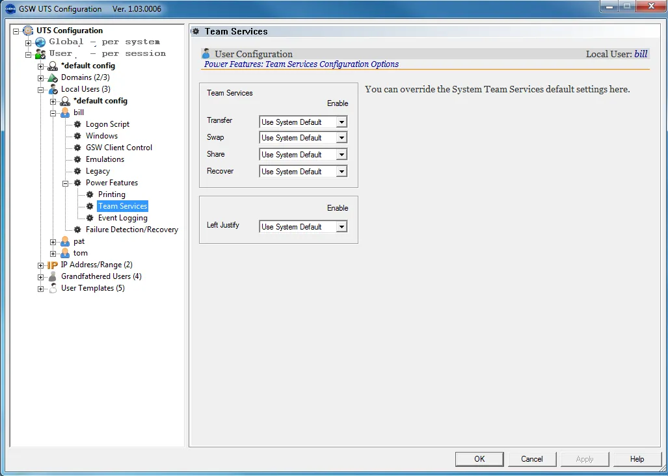This screenshot has width=668, height=476.
Task: Click the UTS Configuration root icon
Action: click(28, 31)
